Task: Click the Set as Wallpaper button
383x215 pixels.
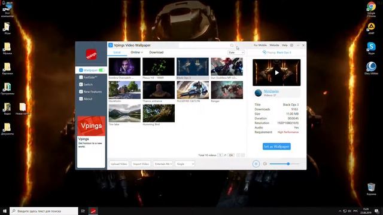Action: point(276,146)
